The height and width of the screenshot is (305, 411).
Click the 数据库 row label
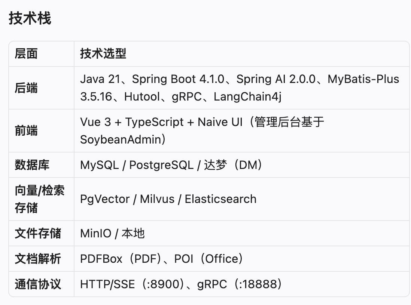tap(32, 165)
